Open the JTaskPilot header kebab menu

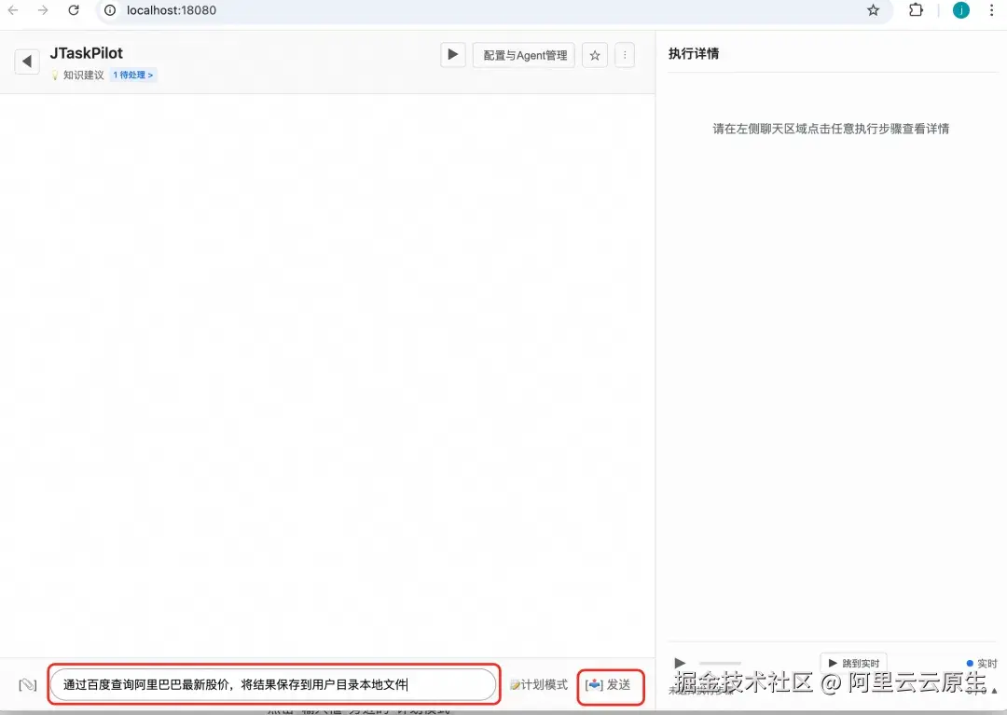(x=624, y=55)
